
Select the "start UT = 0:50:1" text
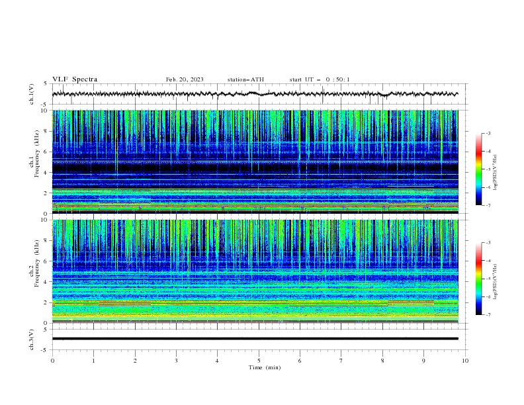(320, 79)
